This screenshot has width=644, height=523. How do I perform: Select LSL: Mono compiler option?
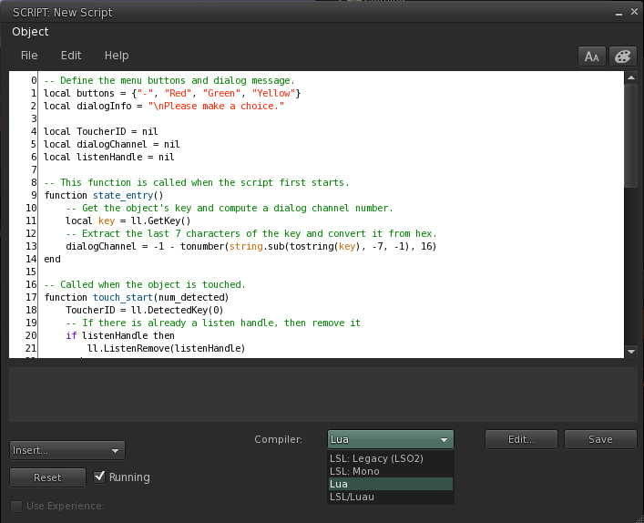(x=391, y=471)
